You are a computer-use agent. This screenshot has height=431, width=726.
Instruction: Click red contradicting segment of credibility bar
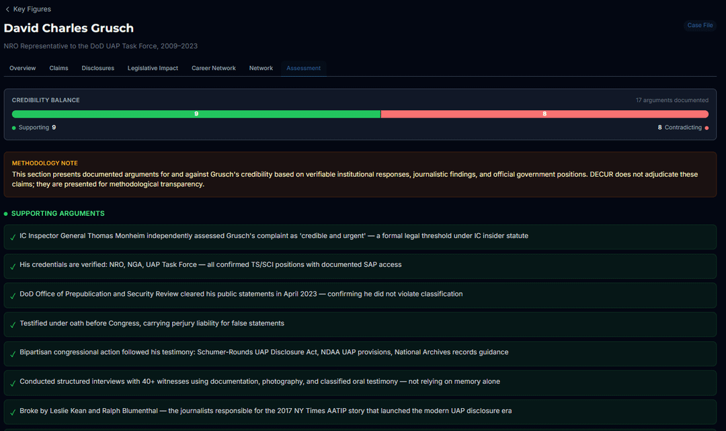tap(544, 114)
